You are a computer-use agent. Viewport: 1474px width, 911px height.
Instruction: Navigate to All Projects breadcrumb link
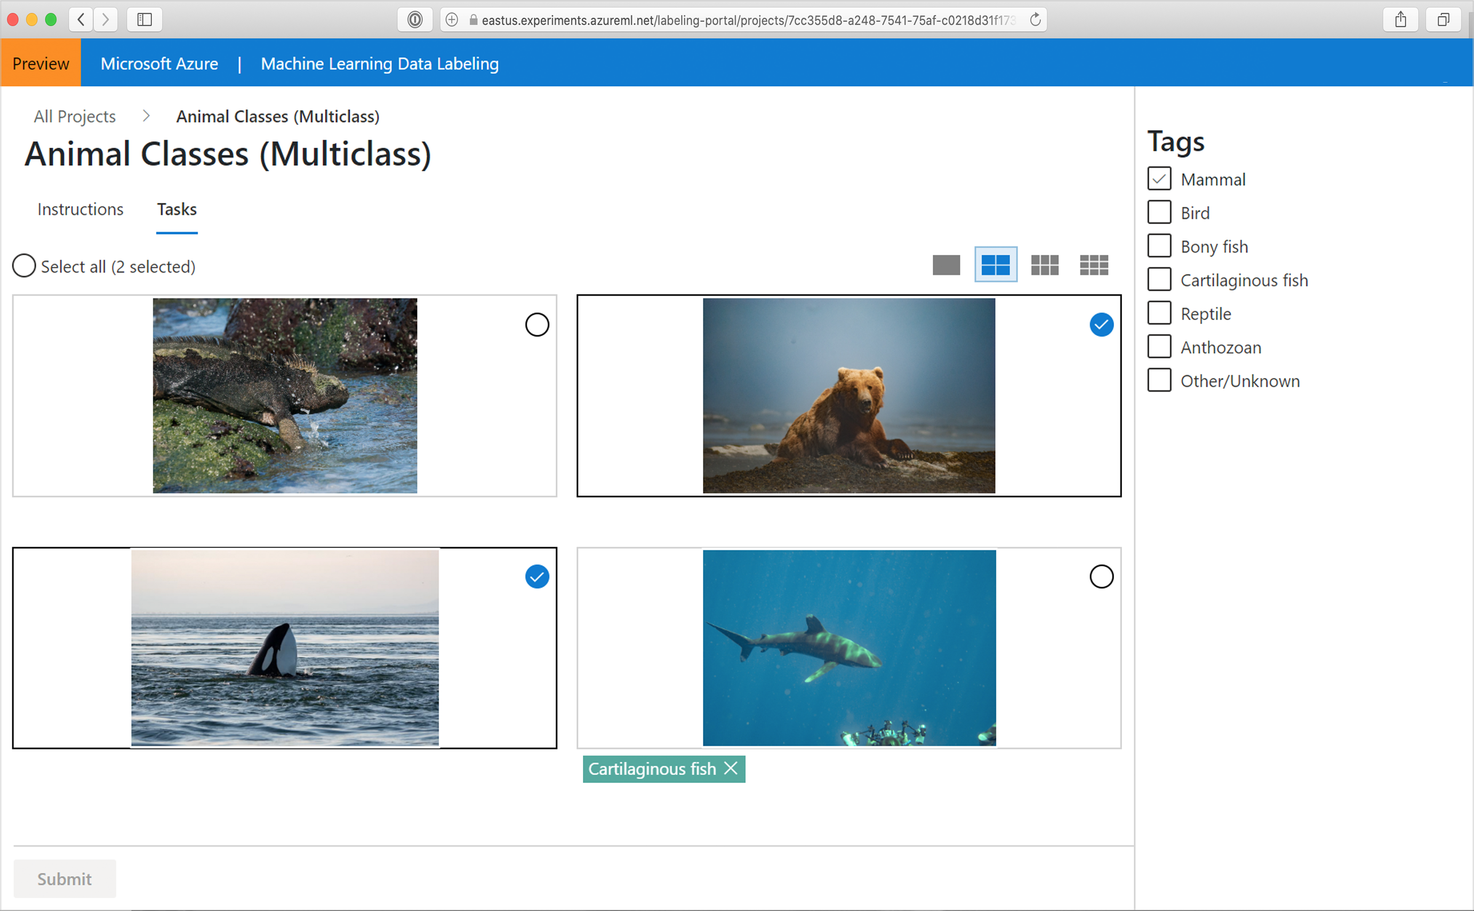tap(75, 116)
